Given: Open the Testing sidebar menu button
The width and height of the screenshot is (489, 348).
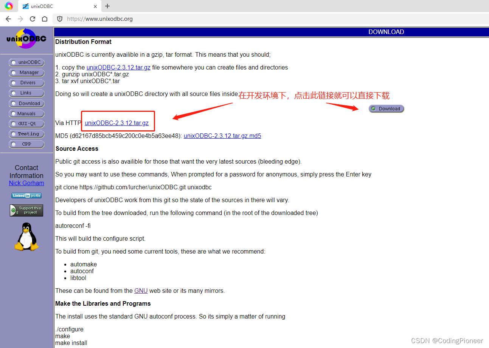Looking at the screenshot, I should click(x=26, y=134).
